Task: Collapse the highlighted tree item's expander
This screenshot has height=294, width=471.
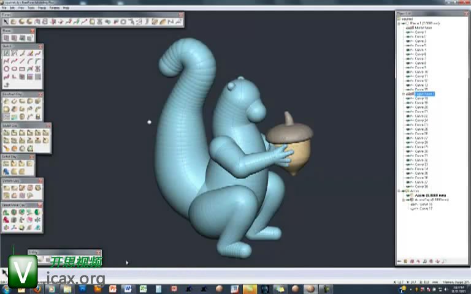Action: point(404,94)
